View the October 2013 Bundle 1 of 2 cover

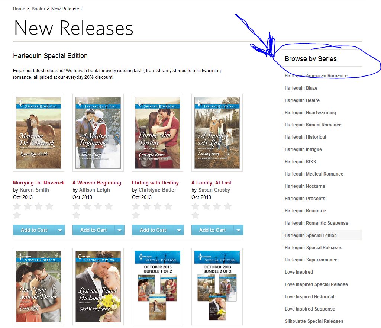(158, 286)
